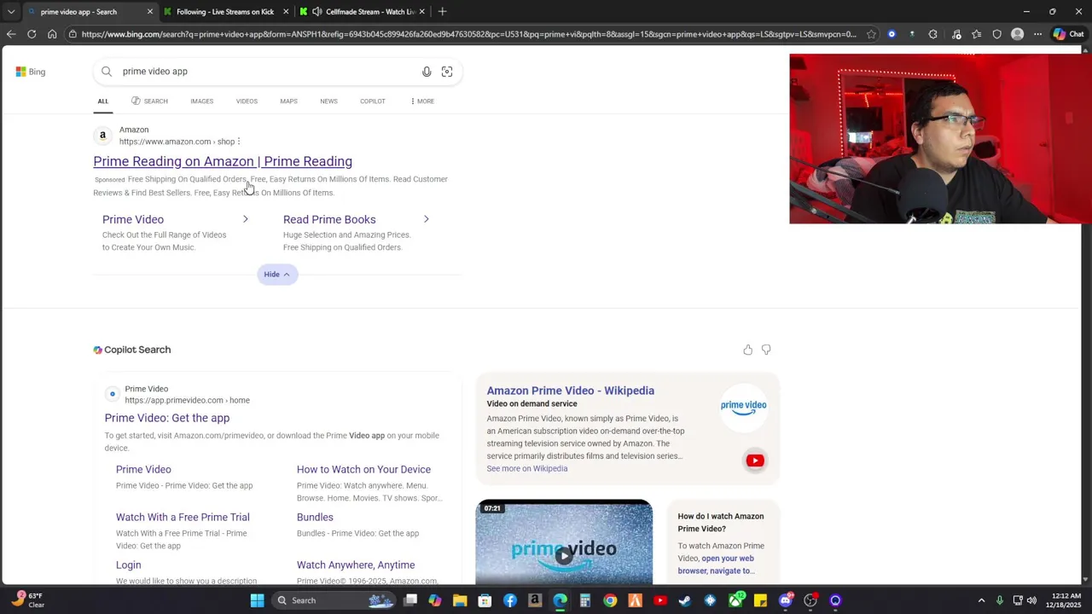
Task: Open visual search camera icon
Action: tap(447, 72)
